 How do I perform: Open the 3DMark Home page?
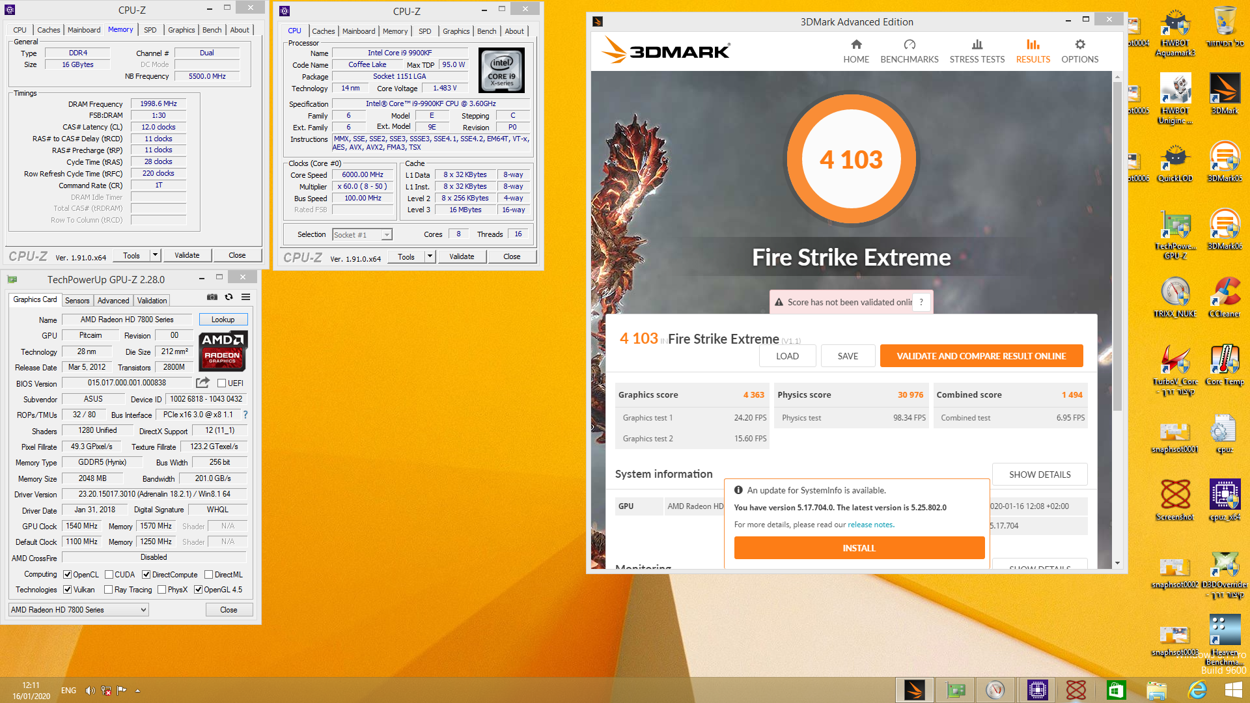pyautogui.click(x=856, y=51)
